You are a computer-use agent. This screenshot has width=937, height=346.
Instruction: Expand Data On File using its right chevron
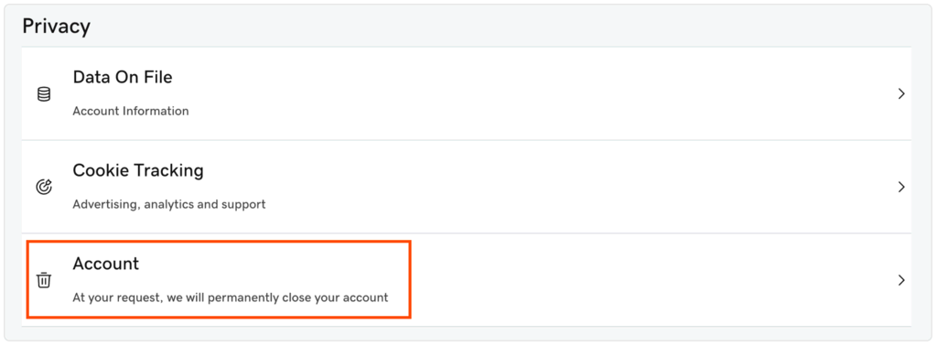point(901,93)
